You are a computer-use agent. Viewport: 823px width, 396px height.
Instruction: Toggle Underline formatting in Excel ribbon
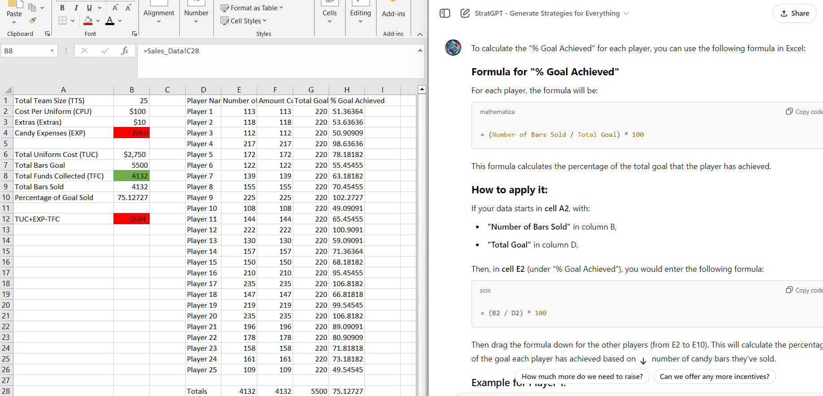tap(89, 8)
